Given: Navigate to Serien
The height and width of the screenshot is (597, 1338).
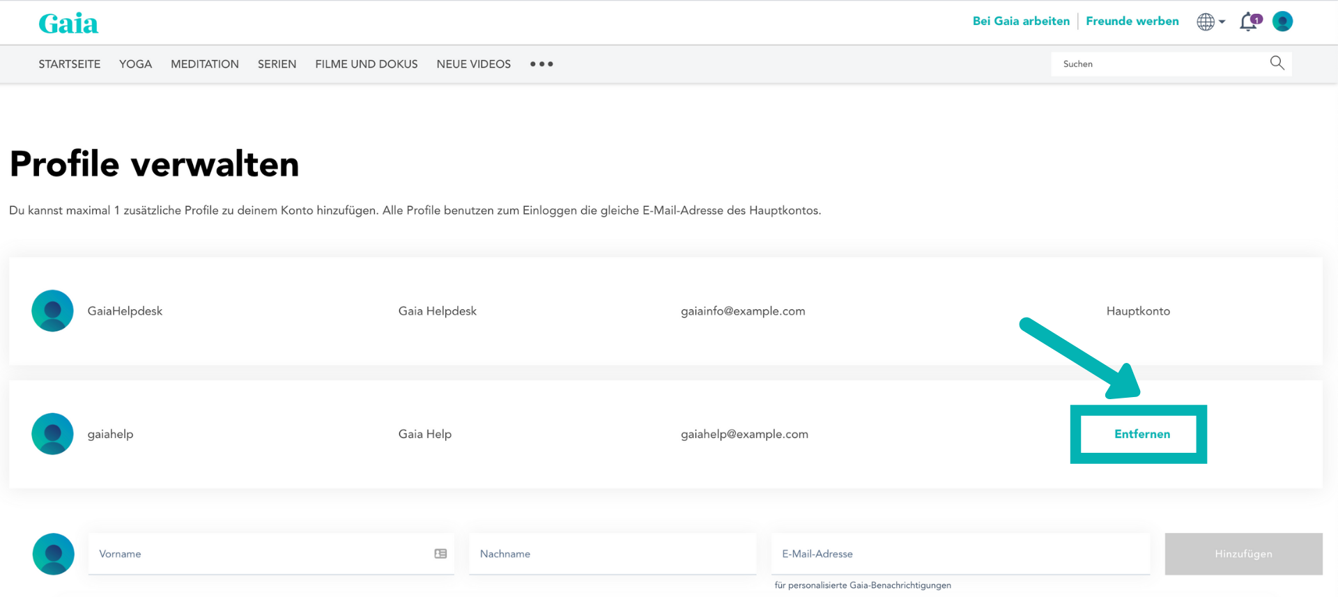Looking at the screenshot, I should [x=277, y=64].
